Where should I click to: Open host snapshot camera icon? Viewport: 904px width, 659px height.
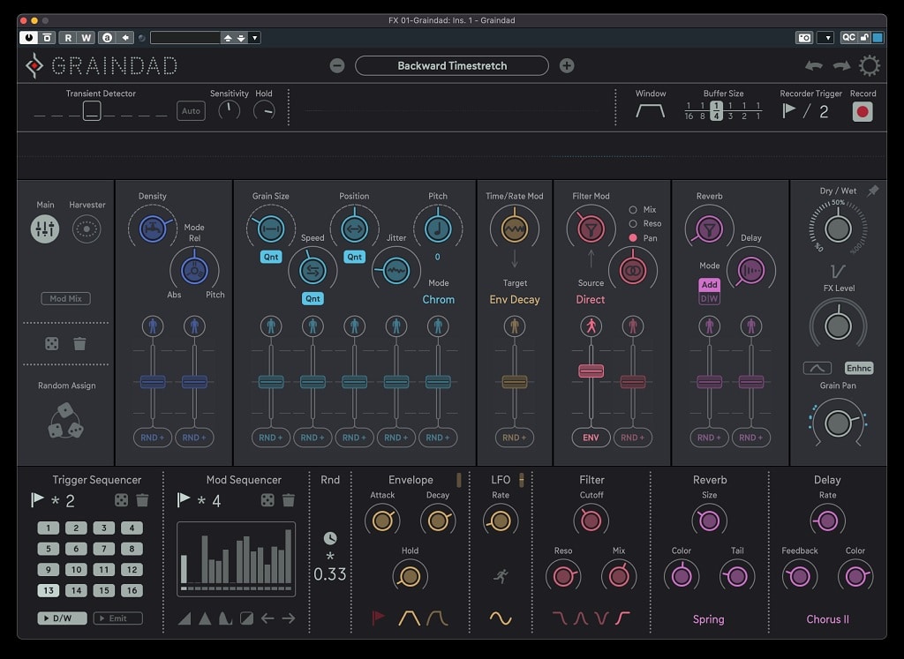click(x=804, y=38)
